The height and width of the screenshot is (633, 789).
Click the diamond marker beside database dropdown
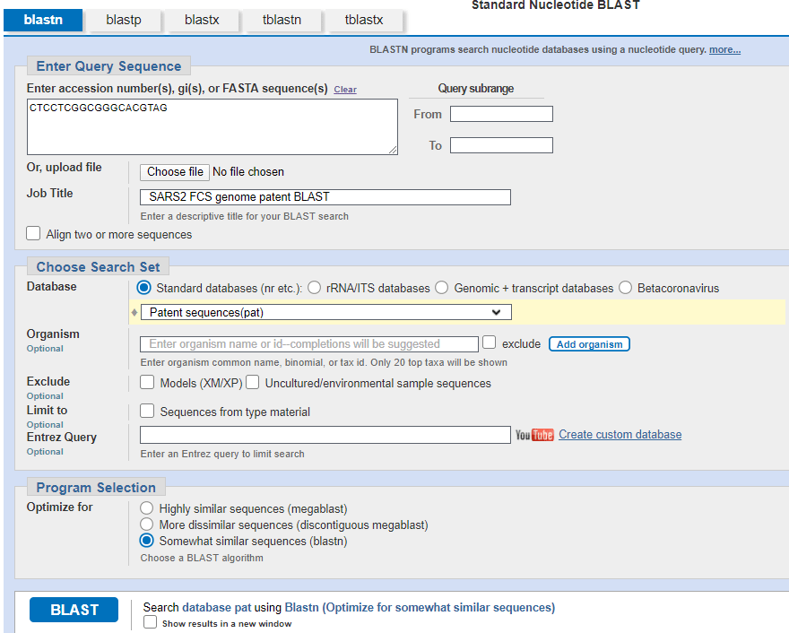coord(134,313)
